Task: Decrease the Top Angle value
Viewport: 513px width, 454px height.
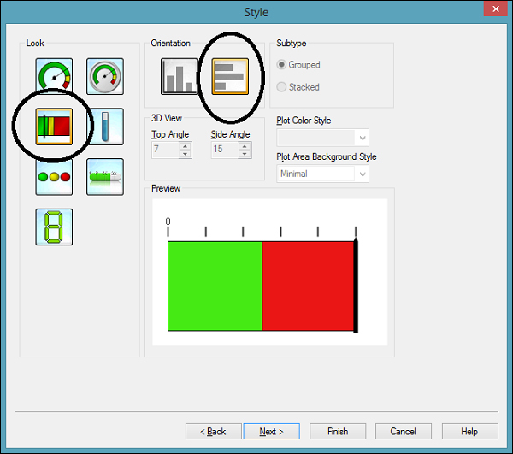Action: click(186, 154)
